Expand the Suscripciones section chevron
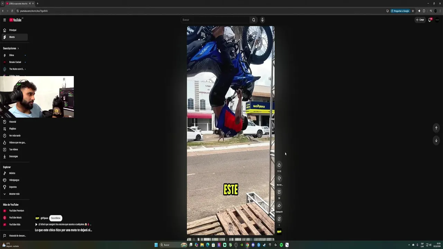 18,48
